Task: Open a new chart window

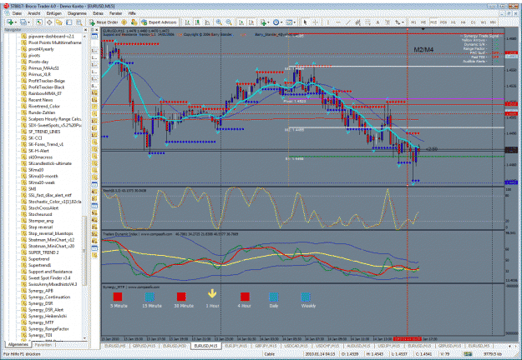Action: pyautogui.click(x=10, y=22)
